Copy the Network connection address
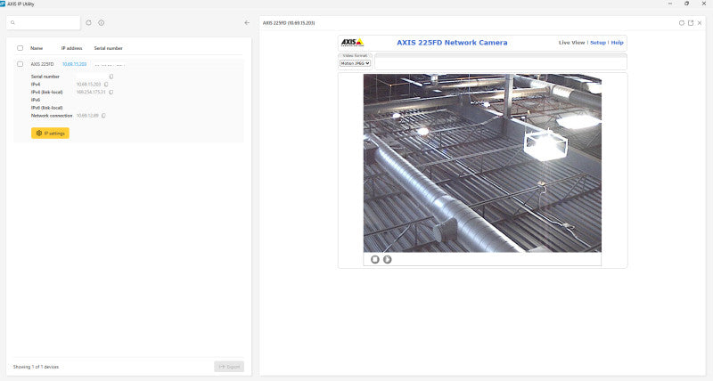 [103, 116]
